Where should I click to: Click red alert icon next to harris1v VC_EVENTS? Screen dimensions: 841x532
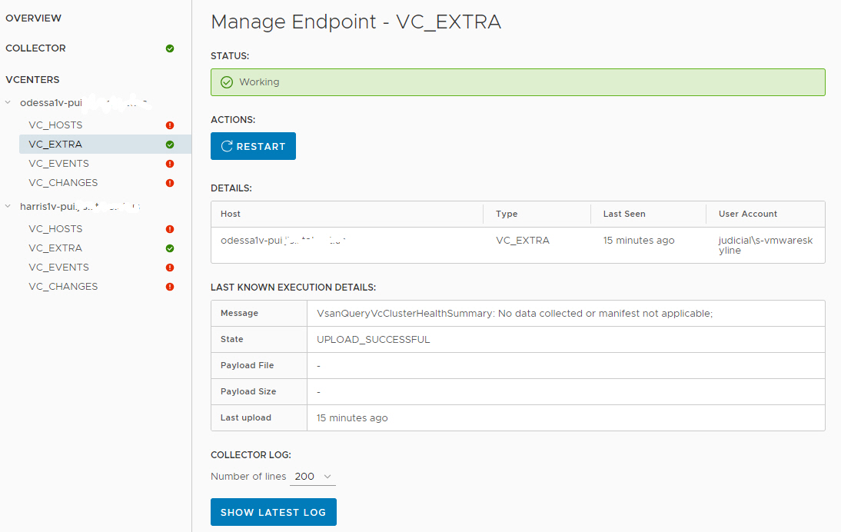(x=169, y=267)
